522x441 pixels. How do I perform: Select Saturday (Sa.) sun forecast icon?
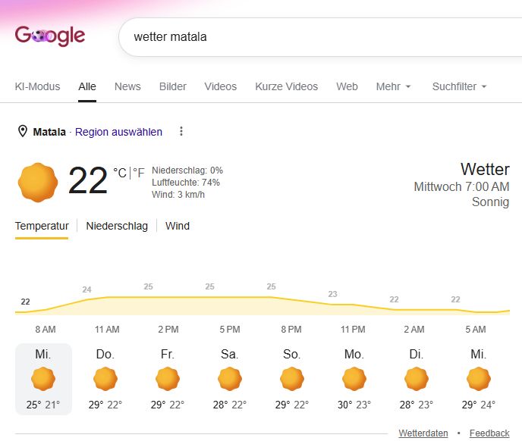(x=230, y=379)
